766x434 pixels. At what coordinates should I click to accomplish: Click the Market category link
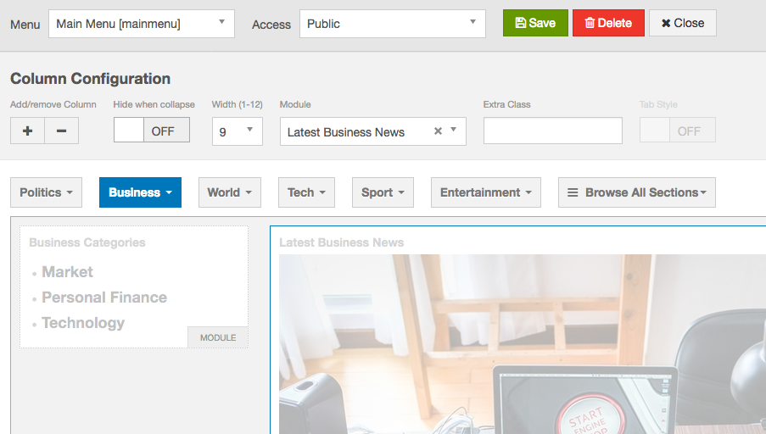pyautogui.click(x=67, y=272)
